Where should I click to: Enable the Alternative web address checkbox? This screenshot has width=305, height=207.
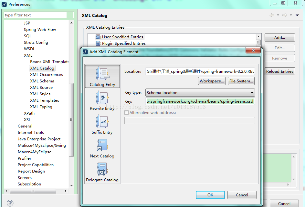click(x=126, y=113)
